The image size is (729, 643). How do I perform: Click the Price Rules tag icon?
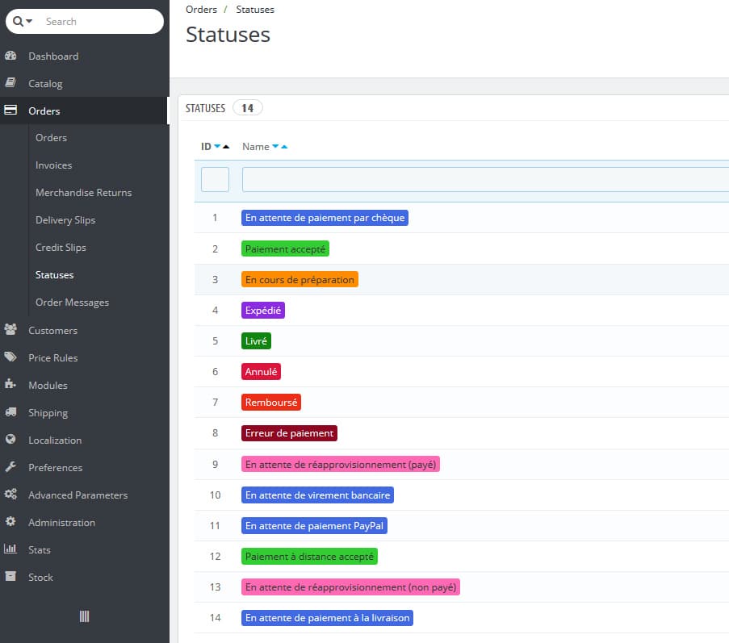[x=10, y=358]
